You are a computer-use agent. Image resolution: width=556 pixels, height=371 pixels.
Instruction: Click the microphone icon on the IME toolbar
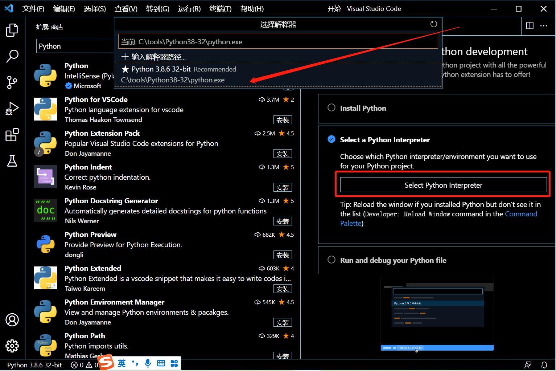pos(148,363)
